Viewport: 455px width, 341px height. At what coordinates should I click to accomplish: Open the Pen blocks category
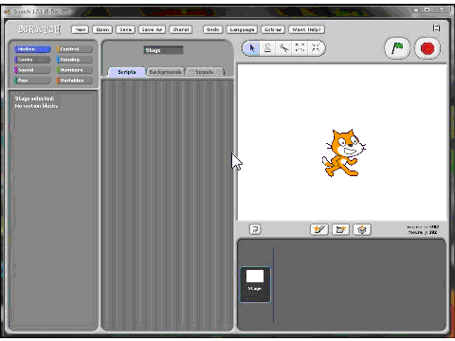(32, 81)
